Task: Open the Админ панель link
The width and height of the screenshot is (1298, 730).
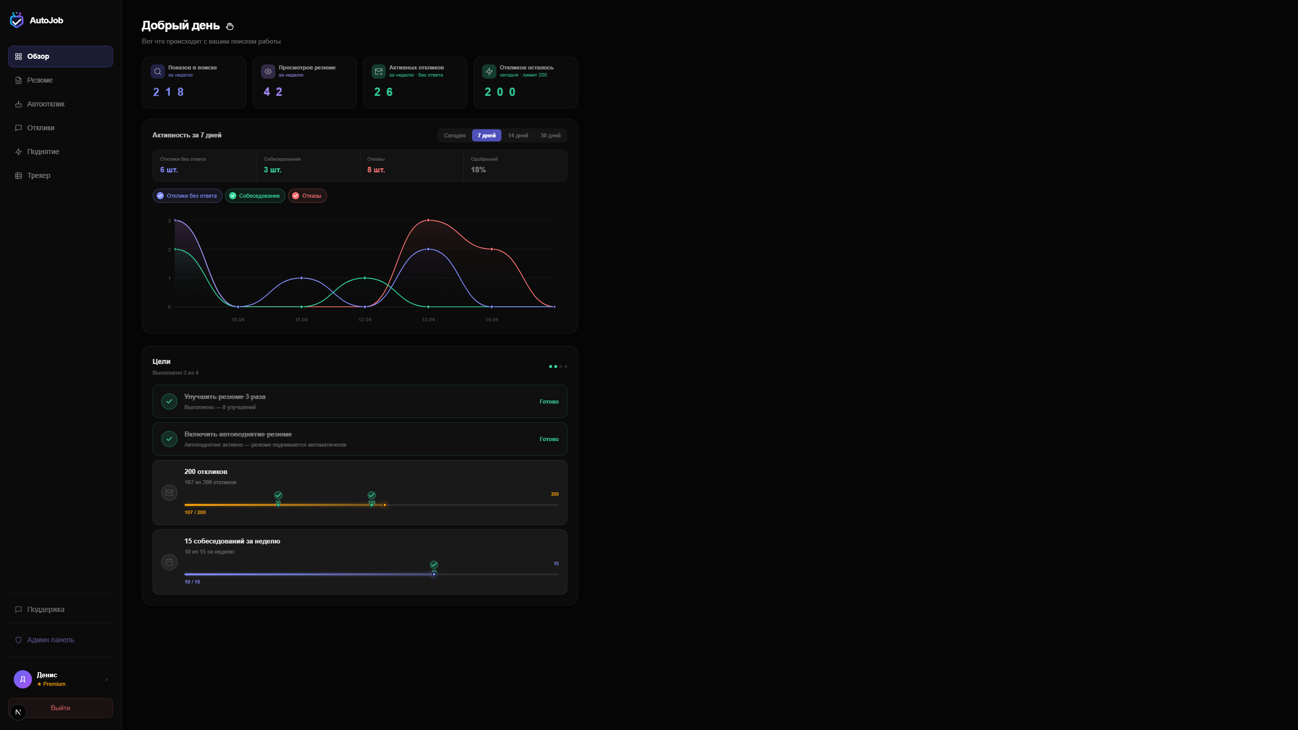Action: [50, 640]
